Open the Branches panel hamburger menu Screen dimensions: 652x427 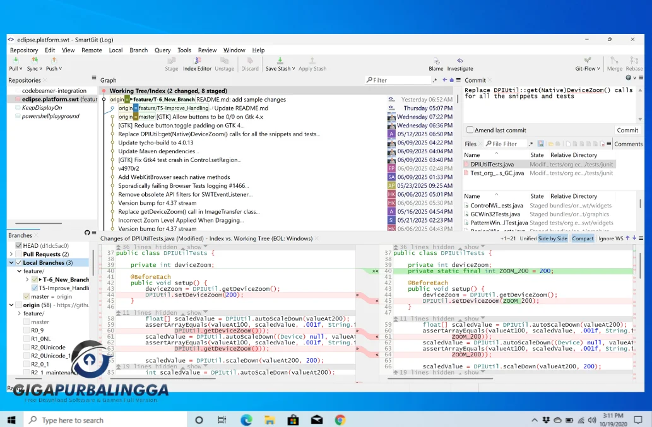click(x=94, y=233)
